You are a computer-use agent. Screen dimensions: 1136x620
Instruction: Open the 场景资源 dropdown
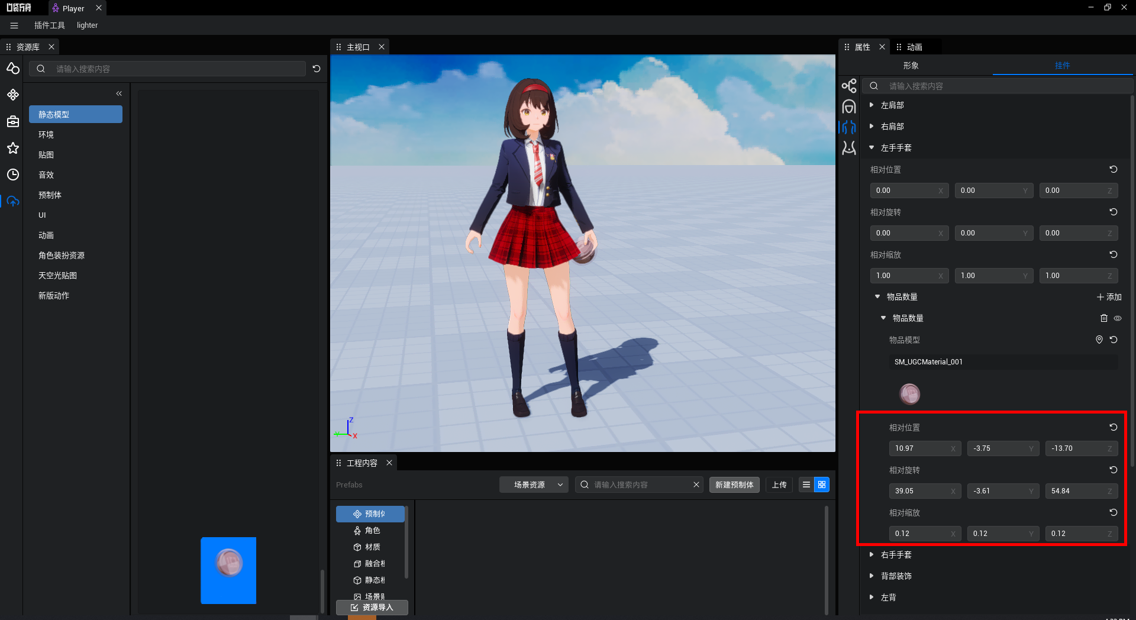pyautogui.click(x=534, y=485)
